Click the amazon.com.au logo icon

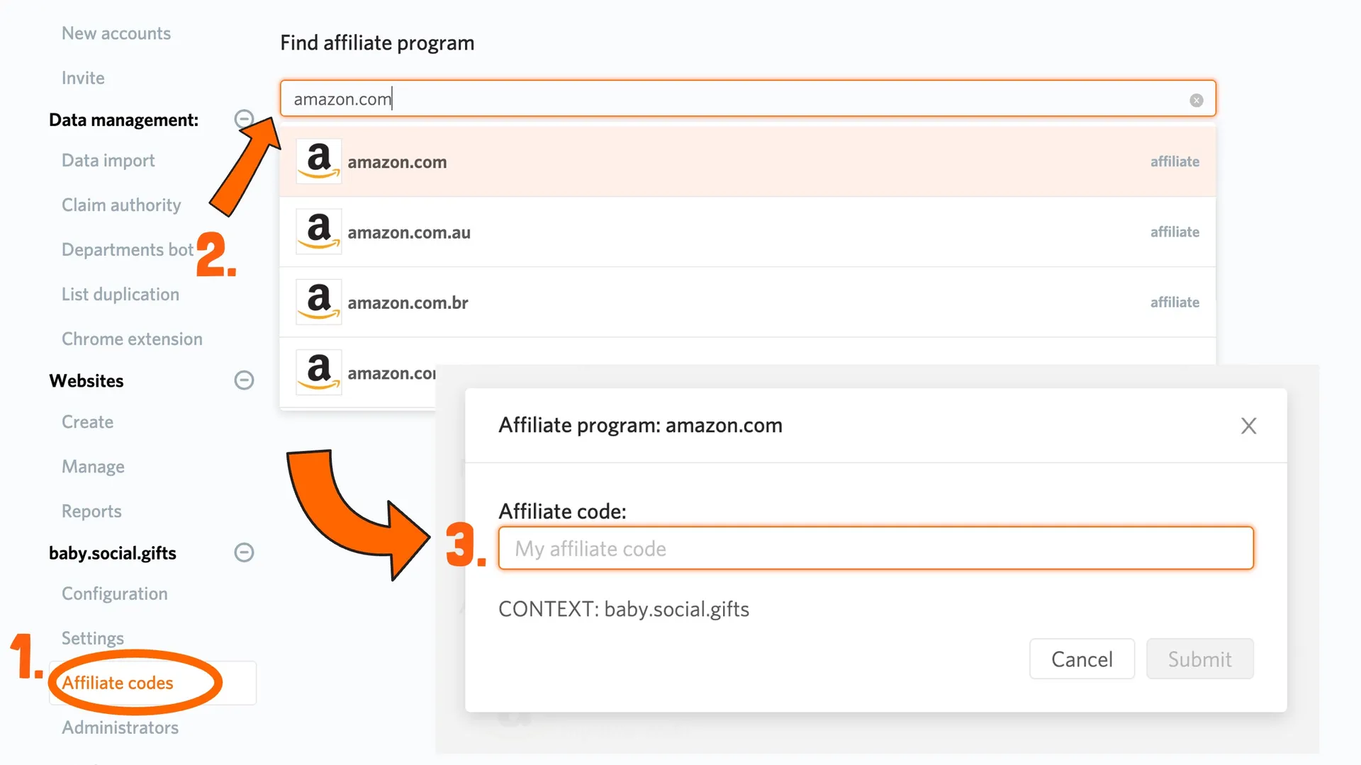click(318, 232)
